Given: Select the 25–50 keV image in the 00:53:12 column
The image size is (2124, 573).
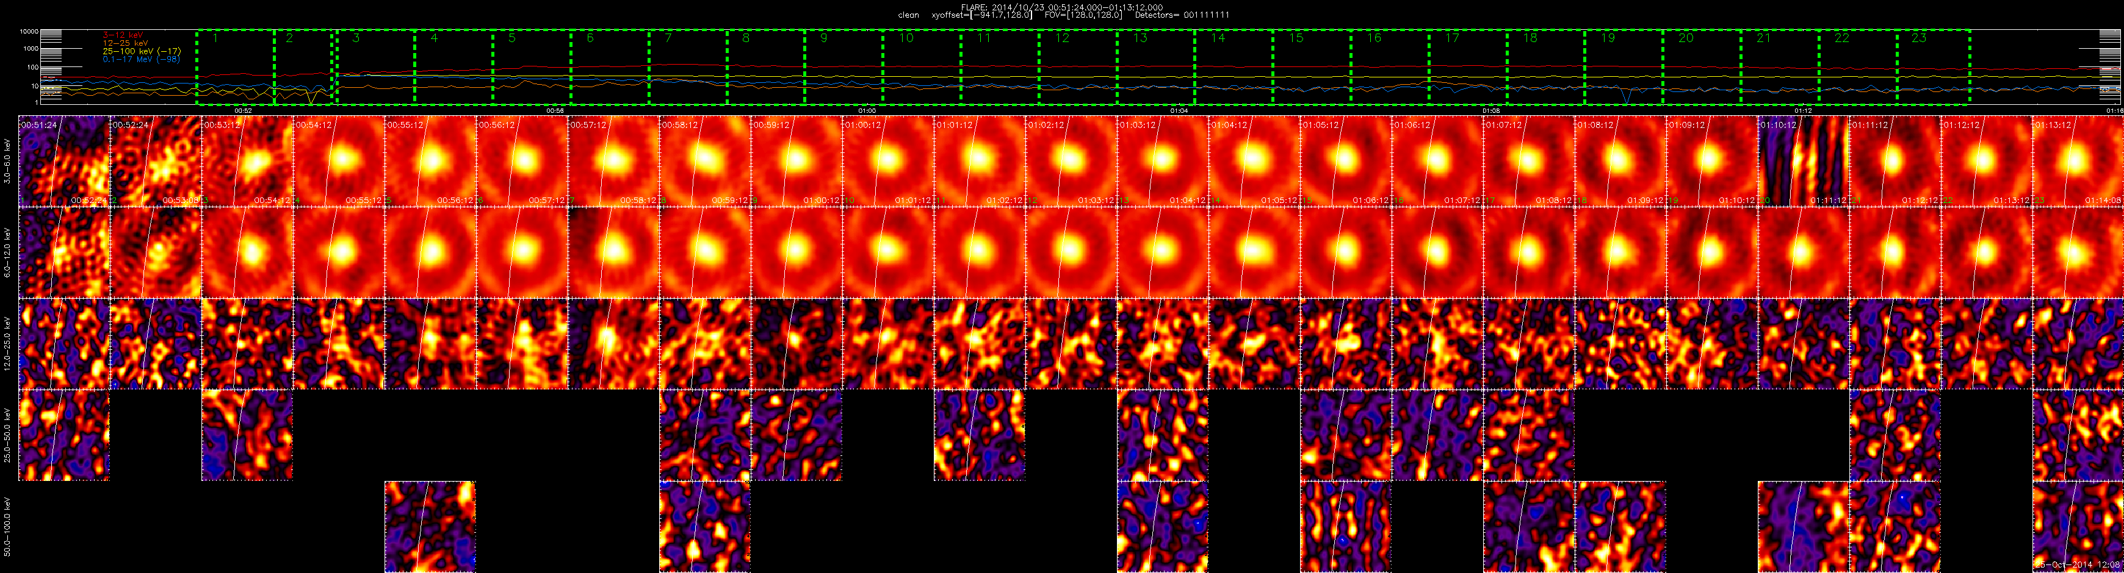Looking at the screenshot, I should [x=247, y=435].
